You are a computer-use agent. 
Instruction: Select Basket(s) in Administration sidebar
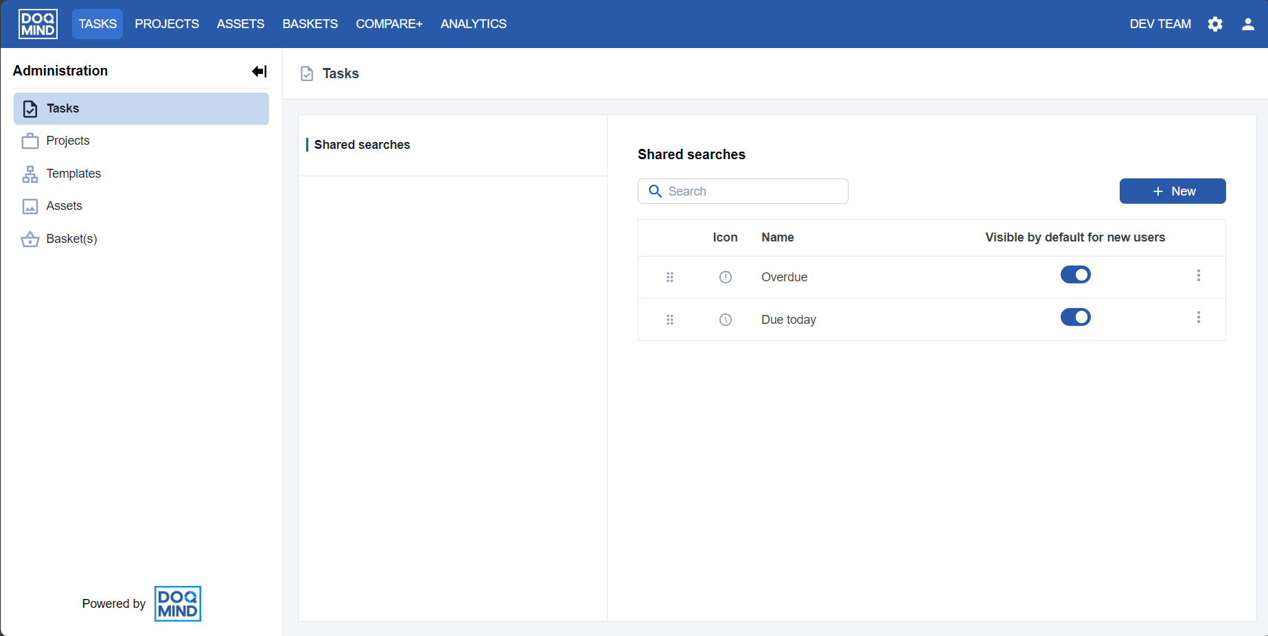(x=141, y=239)
